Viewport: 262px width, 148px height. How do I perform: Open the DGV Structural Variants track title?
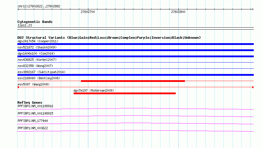click(x=109, y=38)
